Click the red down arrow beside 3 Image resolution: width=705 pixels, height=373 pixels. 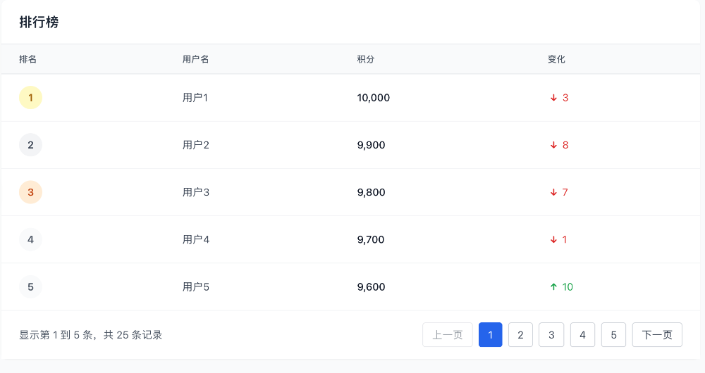[553, 98]
